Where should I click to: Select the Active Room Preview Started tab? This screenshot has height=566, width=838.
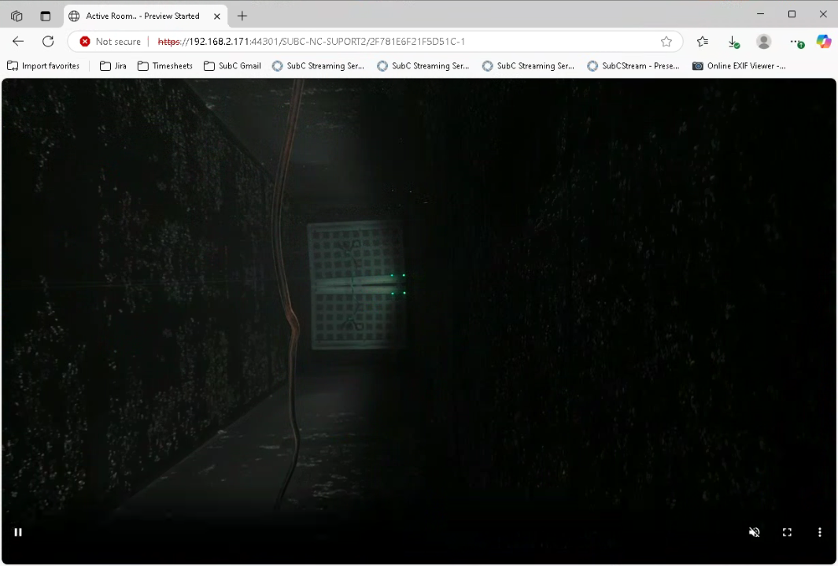(142, 16)
